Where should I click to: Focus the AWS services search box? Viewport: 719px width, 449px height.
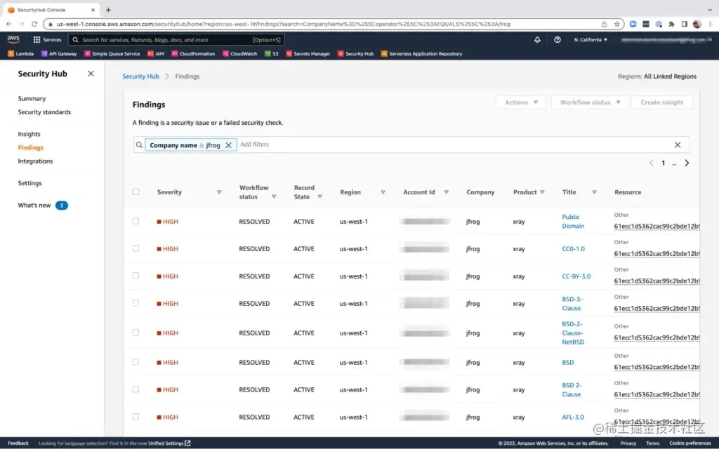coord(176,40)
